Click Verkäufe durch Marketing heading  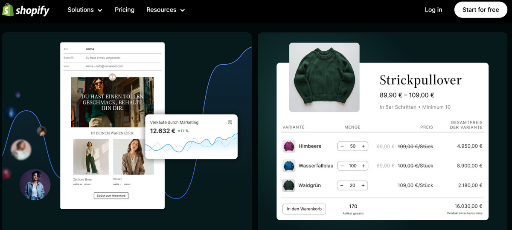click(x=174, y=122)
